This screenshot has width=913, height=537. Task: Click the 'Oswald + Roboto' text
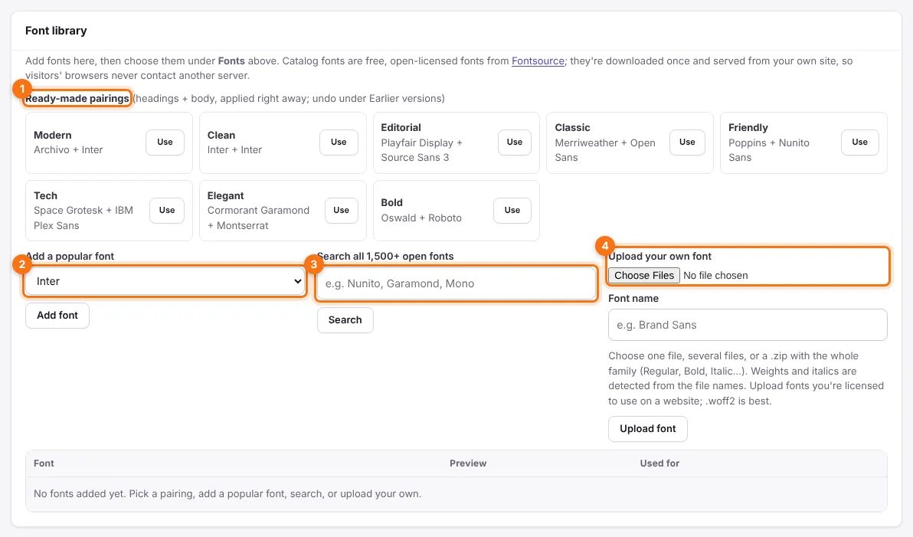pyautogui.click(x=421, y=218)
